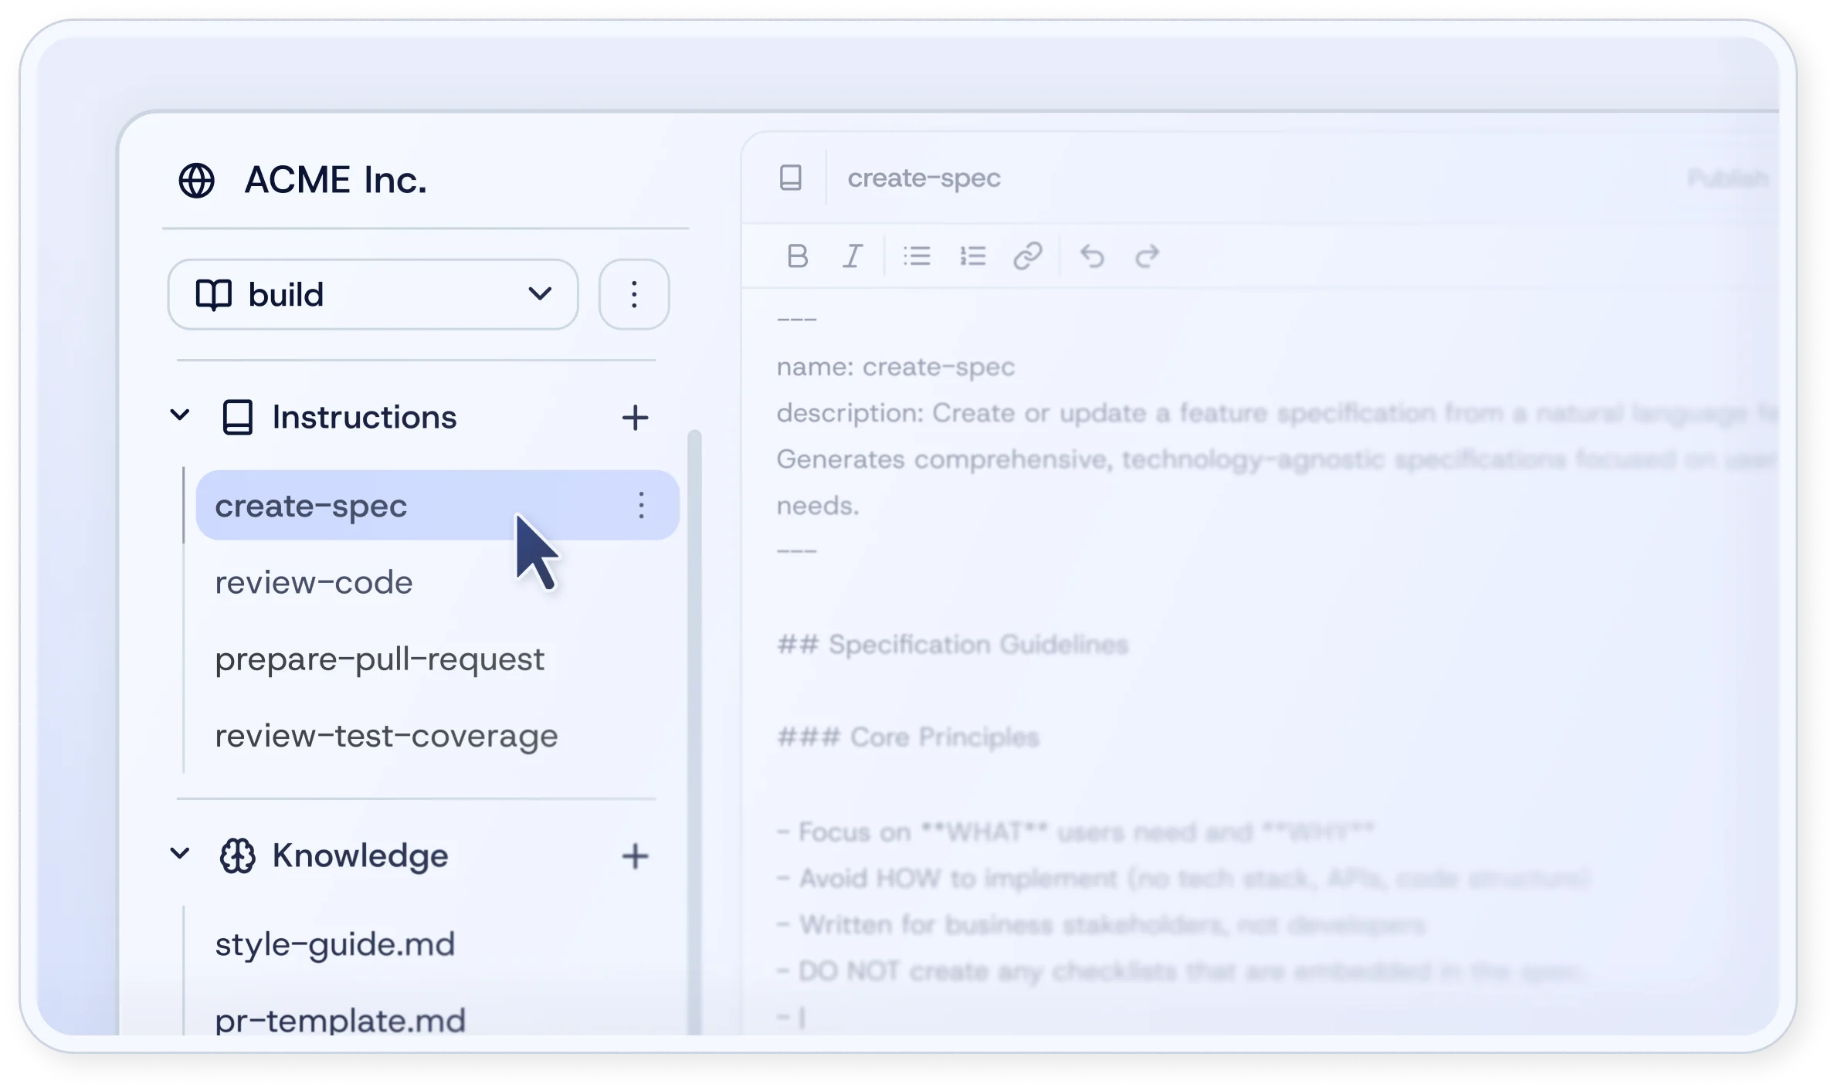This screenshot has width=1835, height=1091.
Task: Apply numbered list formatting
Action: click(972, 256)
